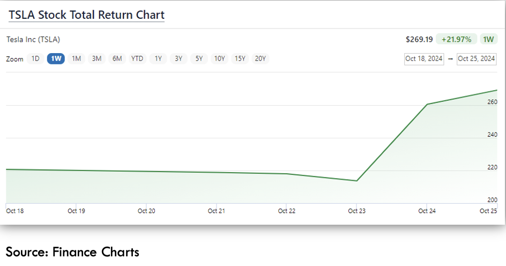Image resolution: width=506 pixels, height=266 pixels.
Task: Switch chart to 20Y range
Action: pos(260,59)
